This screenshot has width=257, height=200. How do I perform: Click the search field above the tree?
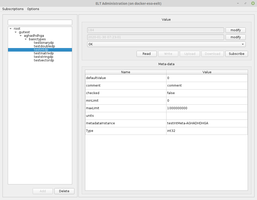point(40,22)
